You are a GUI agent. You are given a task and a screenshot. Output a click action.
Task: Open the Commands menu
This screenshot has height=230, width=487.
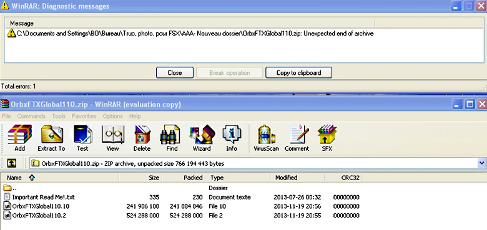(x=31, y=116)
